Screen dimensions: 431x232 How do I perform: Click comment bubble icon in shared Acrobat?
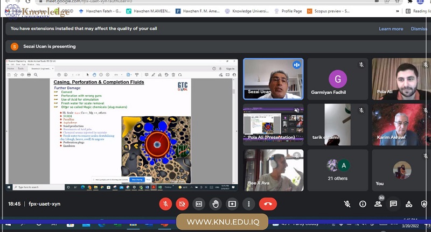coord(147,75)
